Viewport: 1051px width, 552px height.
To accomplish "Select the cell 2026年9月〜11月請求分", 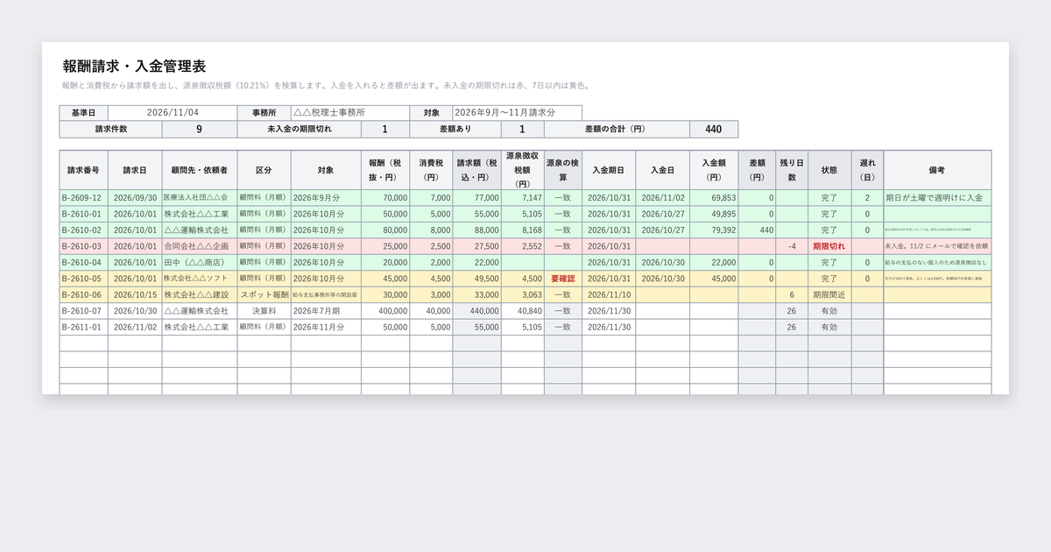I will click(x=517, y=113).
